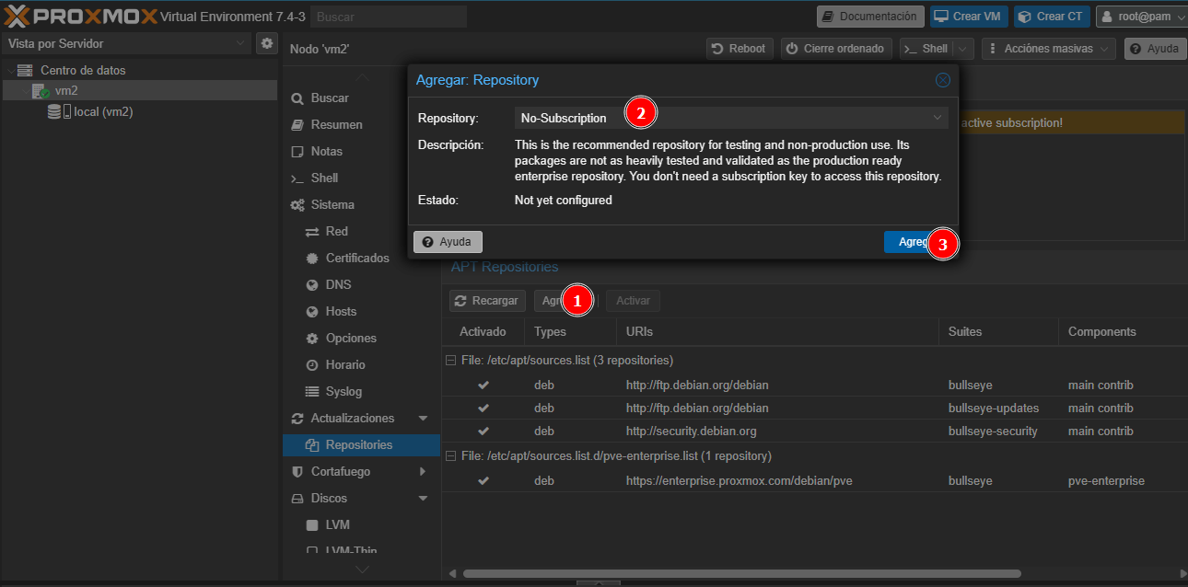Click the Reboot button
The image size is (1188, 587).
(x=740, y=49)
